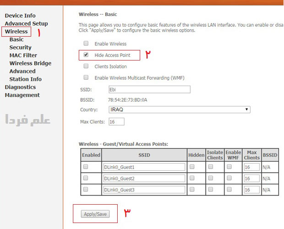
Task: Enable Wireless checkbox
Action: point(86,44)
